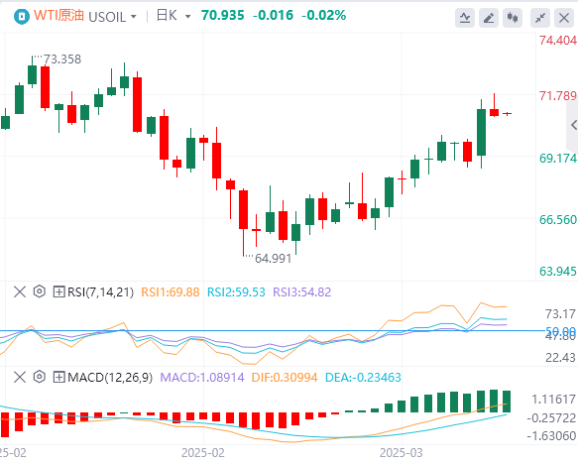Open USOIL symbol dropdown arrow
Viewport: 578px width, 463px height.
point(134,17)
